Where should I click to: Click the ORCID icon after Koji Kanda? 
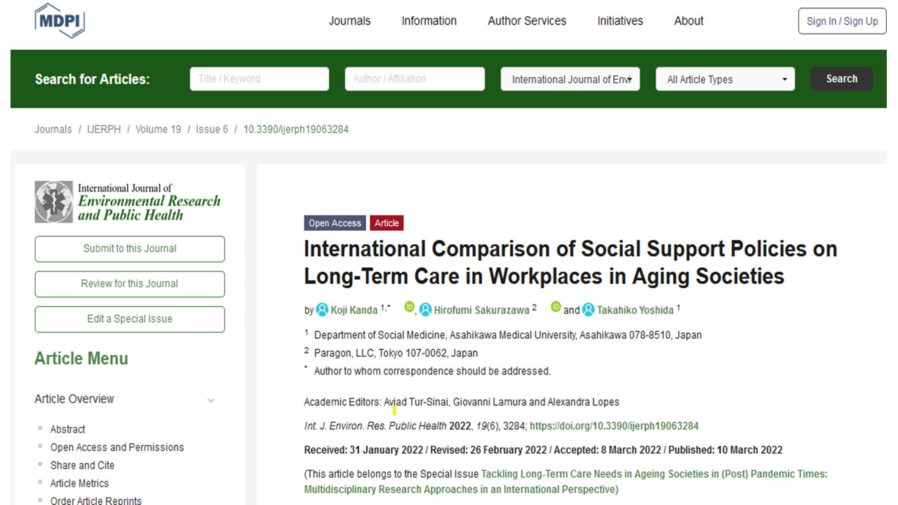pos(409,307)
